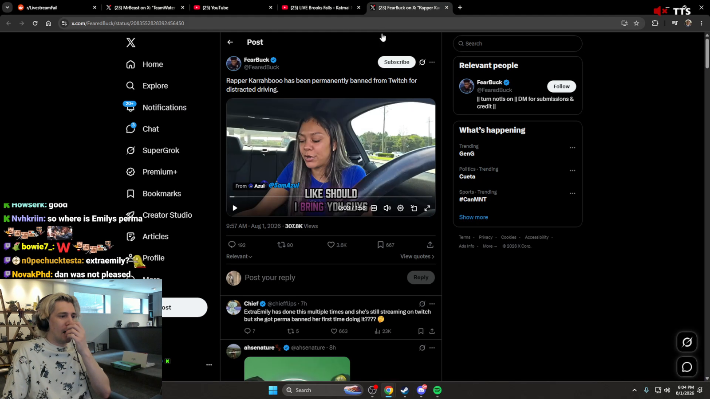
Task: Click the X logo in the sidebar
Action: (x=130, y=43)
